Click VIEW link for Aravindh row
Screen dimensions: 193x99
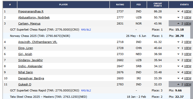point(188,42)
